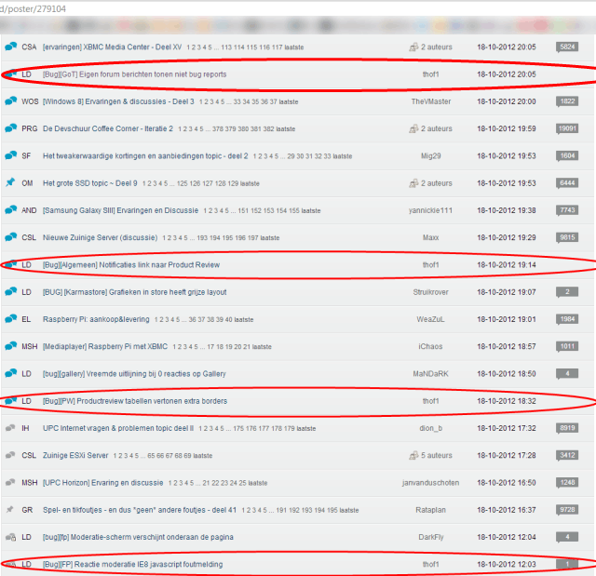Click chat bubble icon in Mediaplayer Raspberry Pi row

pyautogui.click(x=10, y=345)
